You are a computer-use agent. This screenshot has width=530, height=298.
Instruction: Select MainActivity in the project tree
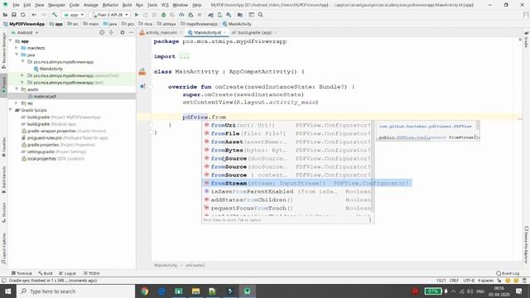tap(51, 69)
